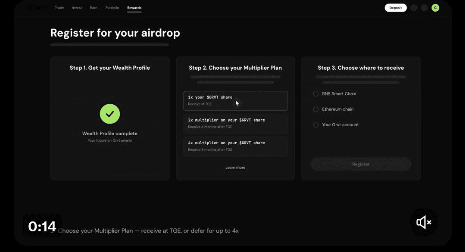Open the Earn tab
Image resolution: width=465 pixels, height=252 pixels.
[x=94, y=8]
